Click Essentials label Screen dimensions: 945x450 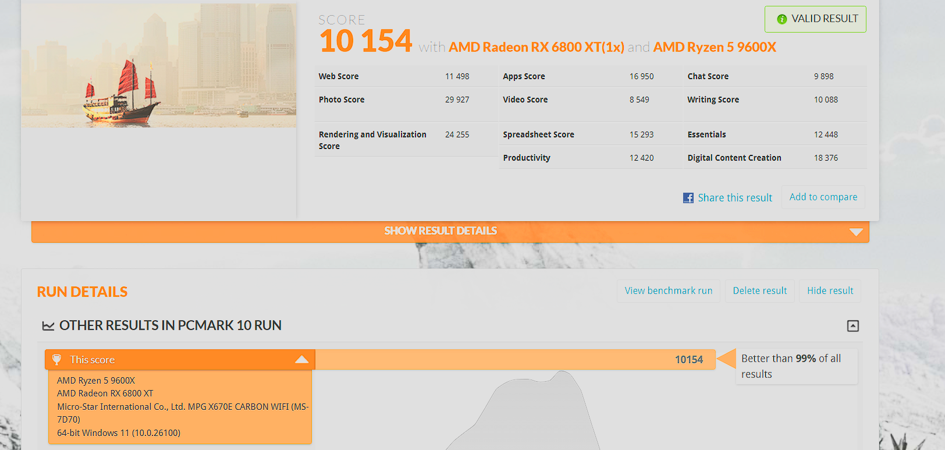click(706, 134)
